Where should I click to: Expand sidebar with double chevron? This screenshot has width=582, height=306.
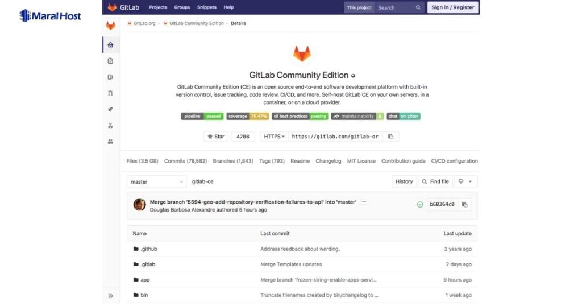pyautogui.click(x=111, y=296)
